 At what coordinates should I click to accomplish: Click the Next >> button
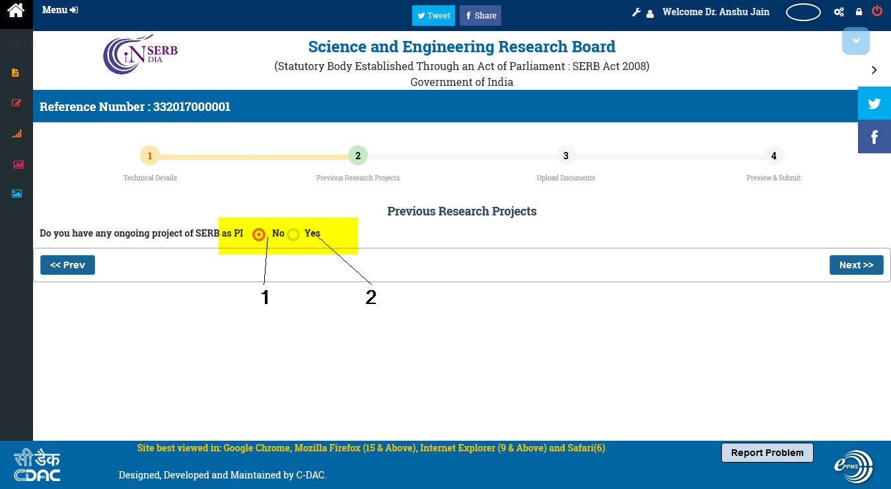pyautogui.click(x=856, y=265)
